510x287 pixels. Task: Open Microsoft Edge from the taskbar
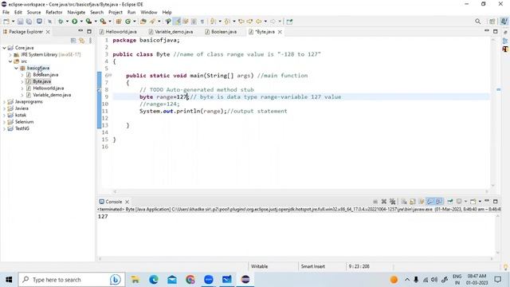(154, 280)
